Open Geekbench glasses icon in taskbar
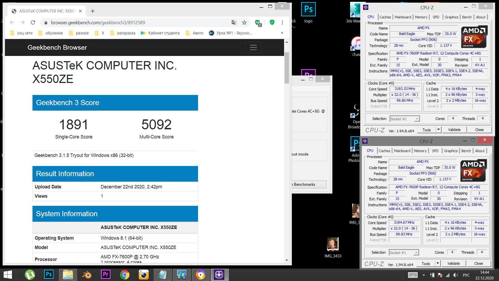This screenshot has width=499, height=281. tap(181, 275)
